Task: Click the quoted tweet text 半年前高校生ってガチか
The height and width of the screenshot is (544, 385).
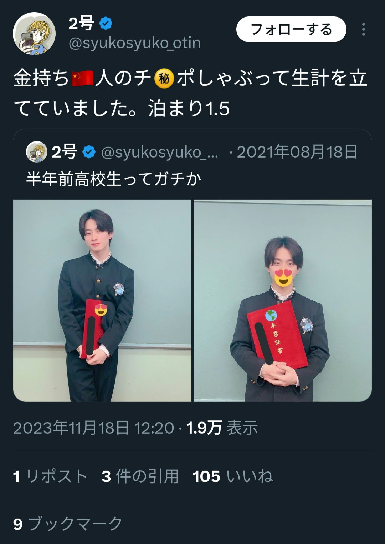Action: pyautogui.click(x=114, y=179)
